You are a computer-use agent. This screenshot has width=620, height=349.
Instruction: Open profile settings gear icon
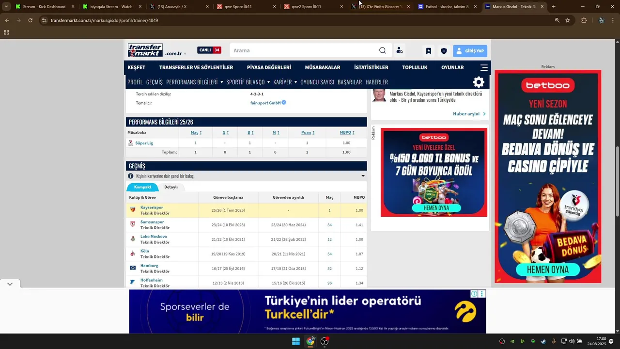click(x=479, y=82)
